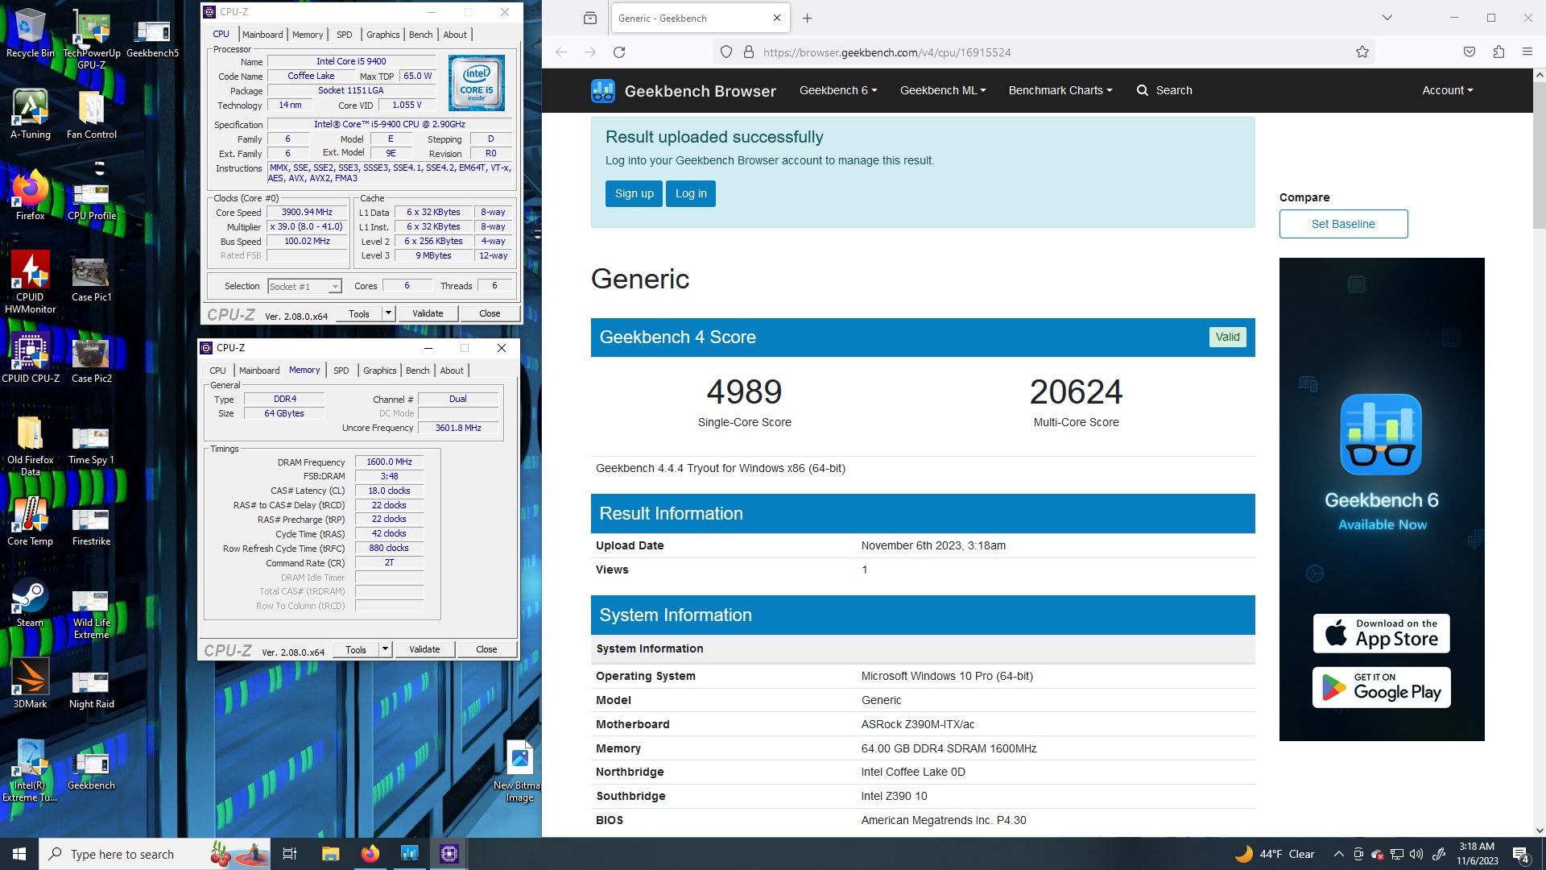Click the Geekbench Browser Search link
Image resolution: width=1546 pixels, height=870 pixels.
tap(1164, 90)
